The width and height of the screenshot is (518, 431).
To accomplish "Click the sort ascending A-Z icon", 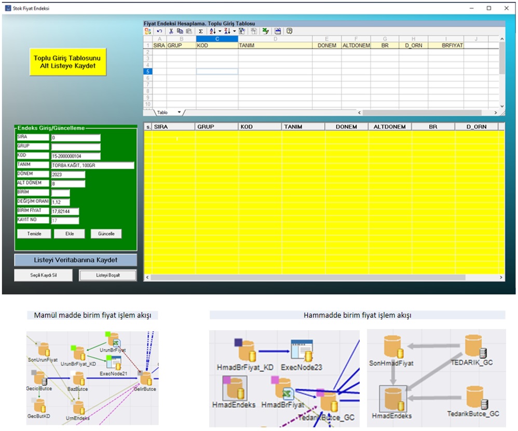I will pos(212,31).
